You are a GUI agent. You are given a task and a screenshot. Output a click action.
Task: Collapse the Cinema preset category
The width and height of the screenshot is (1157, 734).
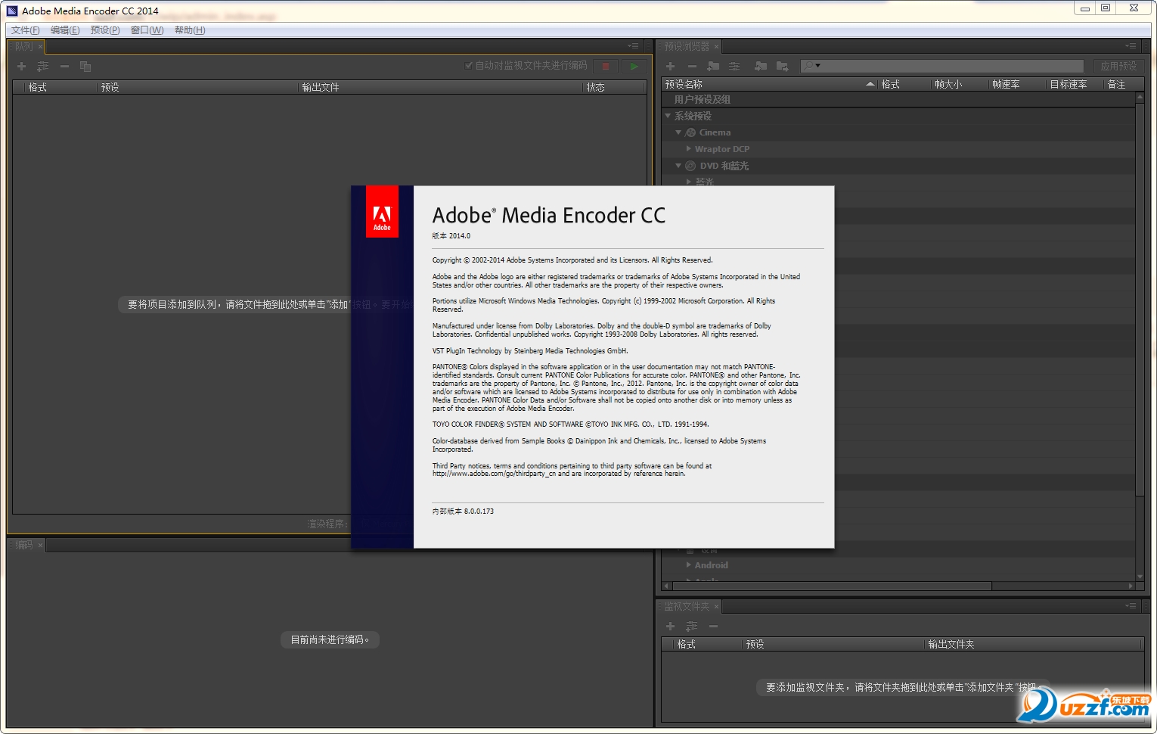(678, 132)
